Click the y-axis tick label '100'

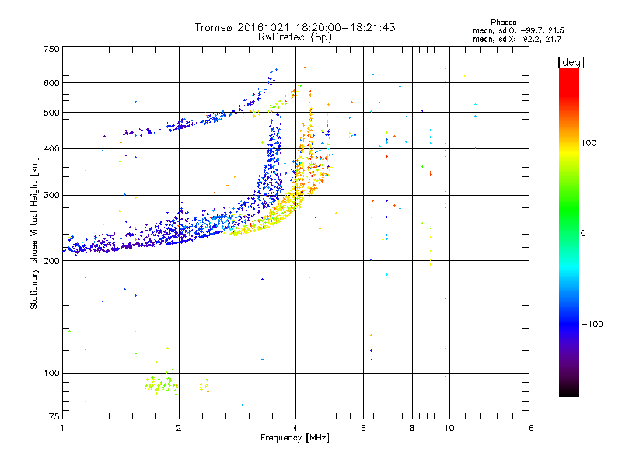click(x=51, y=374)
